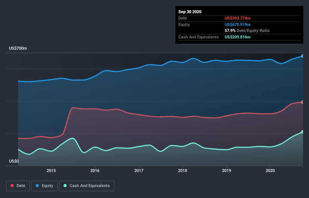Select the 2015 x-axis label
This screenshot has height=198, width=309.
click(x=51, y=171)
